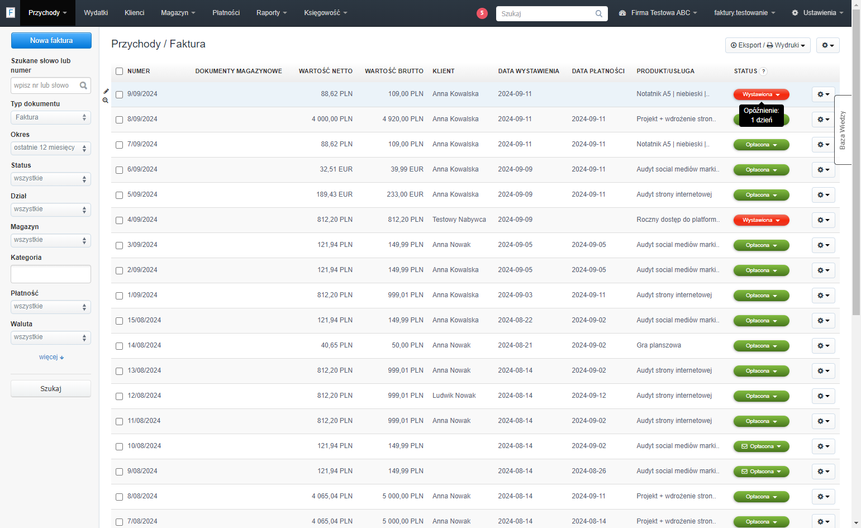Toggle the select-all checkbox in the table header

[119, 71]
